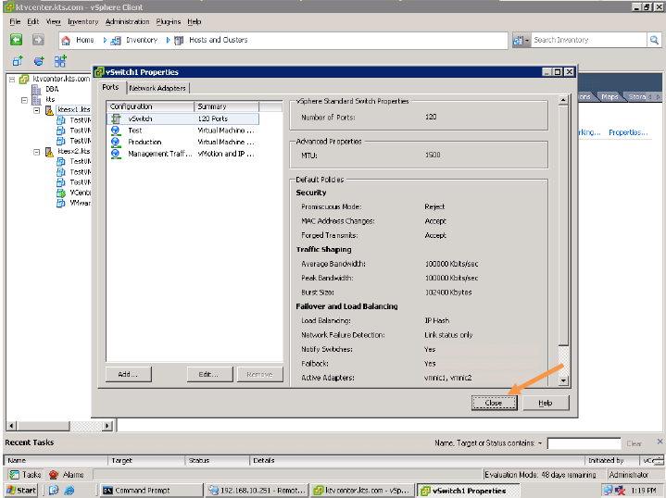Switch to the Maps tab behind dialog
Viewport: 666px width, 498px height.
(609, 97)
